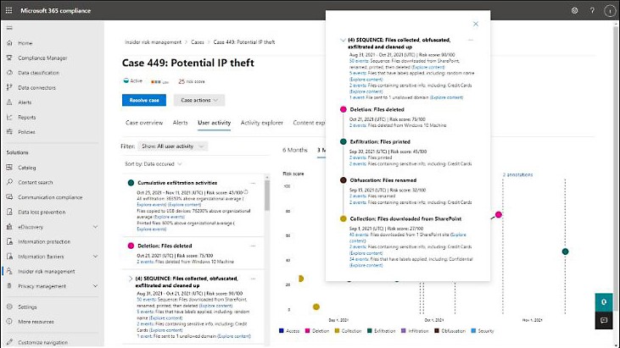Click the activity list scrollbar
The width and height of the screenshot is (620, 348).
[x=267, y=195]
